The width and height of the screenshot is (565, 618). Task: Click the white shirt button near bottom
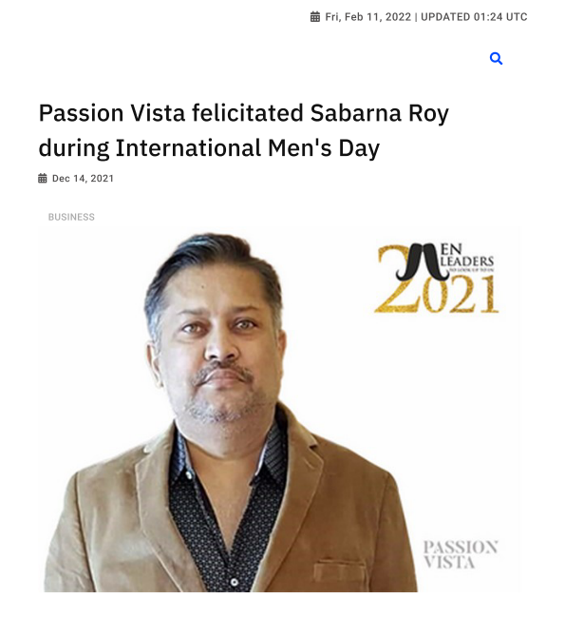[x=235, y=582]
